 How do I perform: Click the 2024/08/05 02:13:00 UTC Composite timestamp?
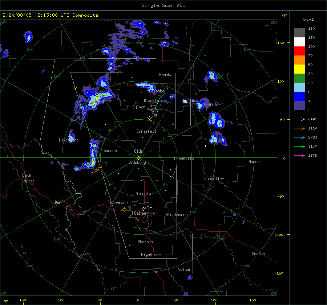[x=50, y=15]
